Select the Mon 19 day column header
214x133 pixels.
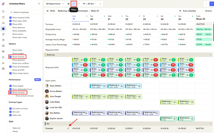80,18
